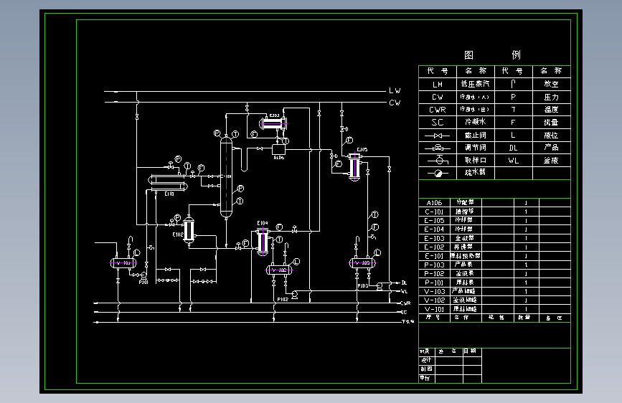Click the E-104 row in equipment list
Screen dimensions: 622x403
tap(495, 229)
